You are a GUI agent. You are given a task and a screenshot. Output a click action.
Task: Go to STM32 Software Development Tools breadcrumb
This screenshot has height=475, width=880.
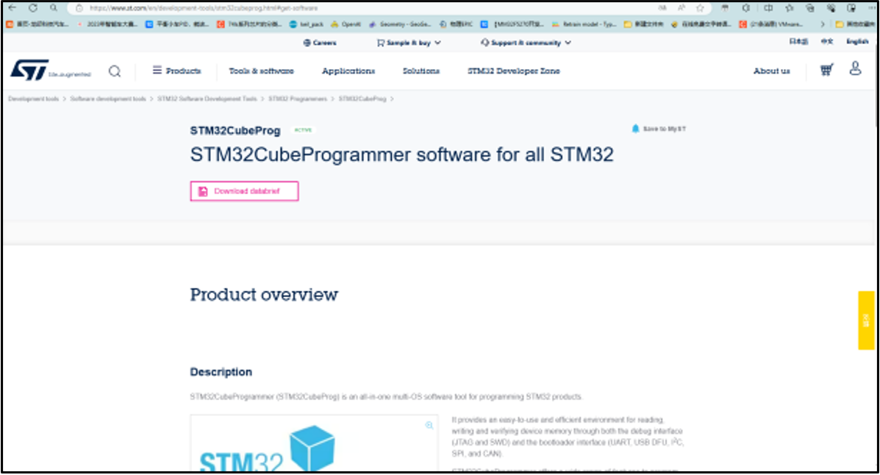pos(207,99)
